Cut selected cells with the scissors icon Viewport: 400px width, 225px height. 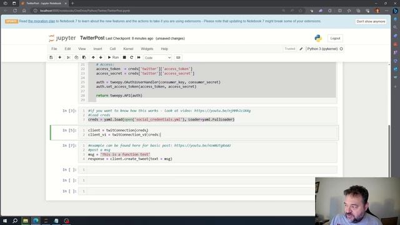68,57
